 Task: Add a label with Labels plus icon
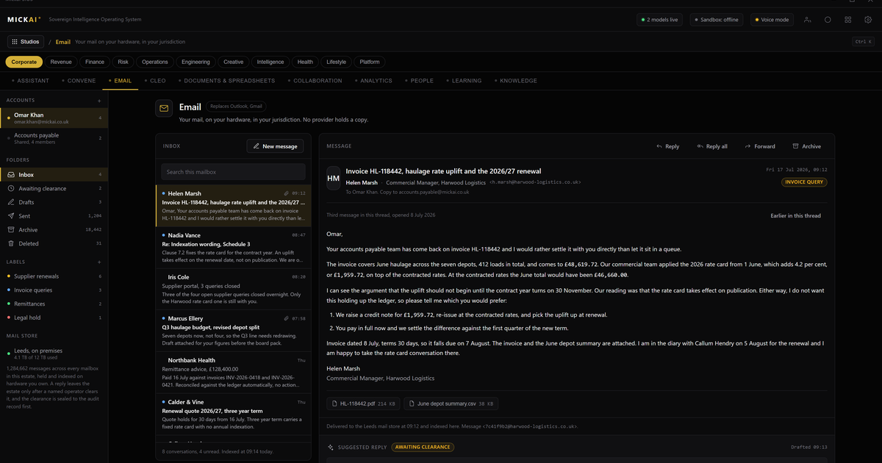click(x=99, y=262)
